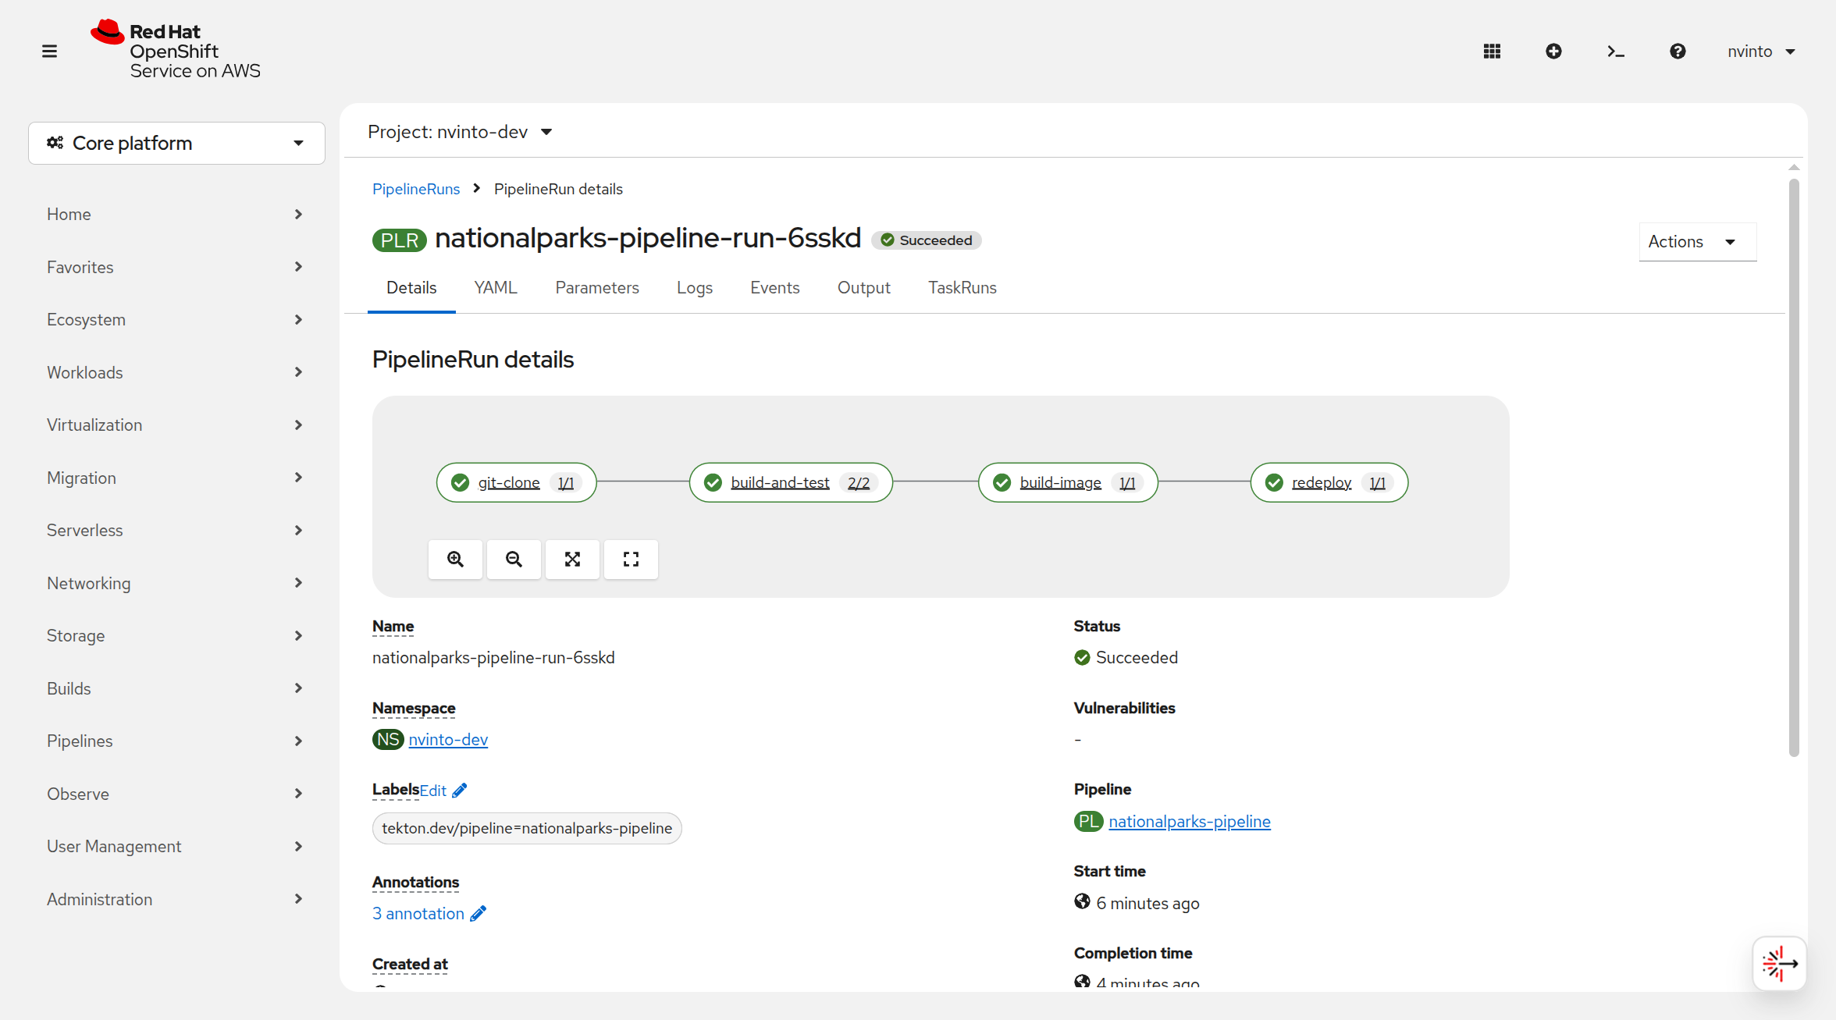Reset pipeline graph view

pyautogui.click(x=631, y=559)
